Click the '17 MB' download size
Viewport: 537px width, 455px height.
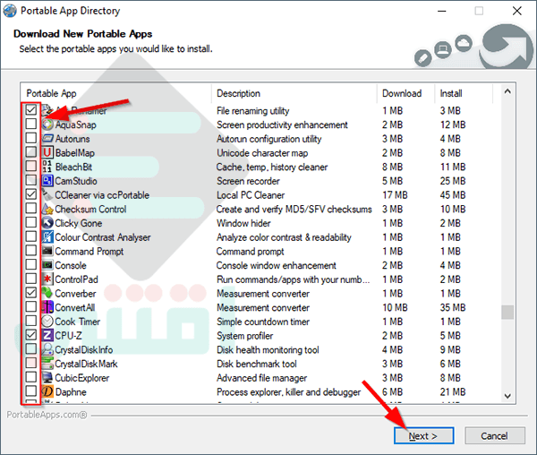coord(395,195)
